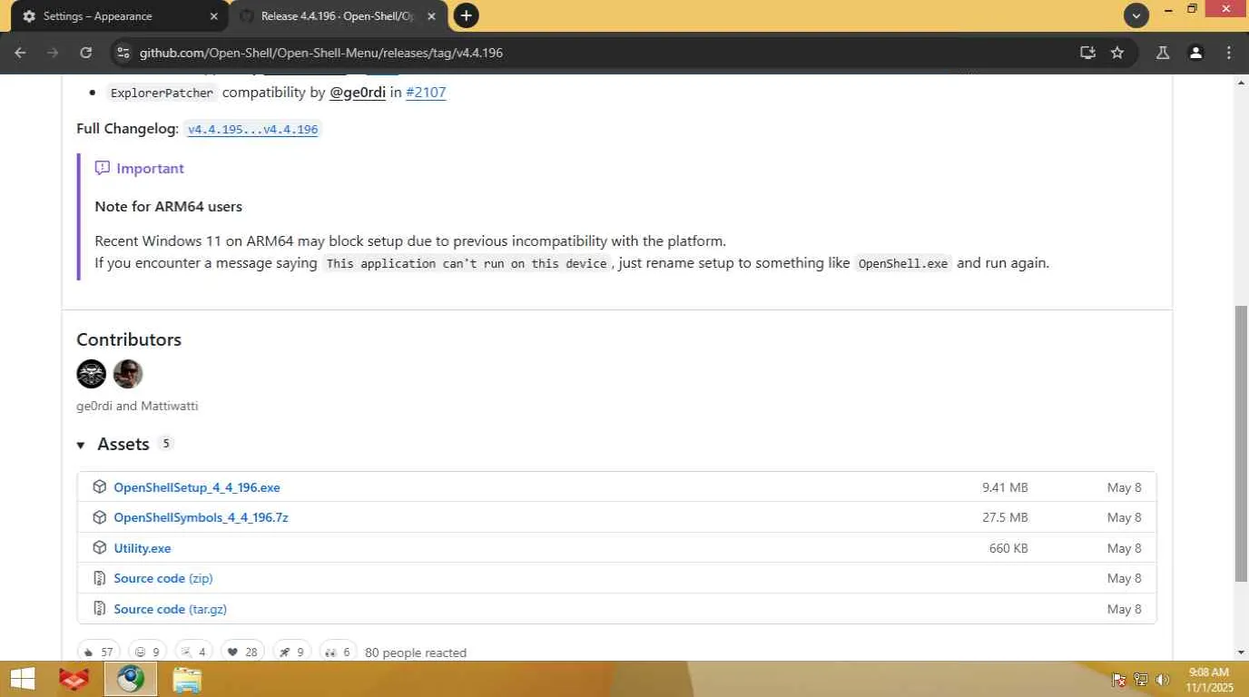Open pull request #2107 link
1249x697 pixels.
(x=426, y=93)
